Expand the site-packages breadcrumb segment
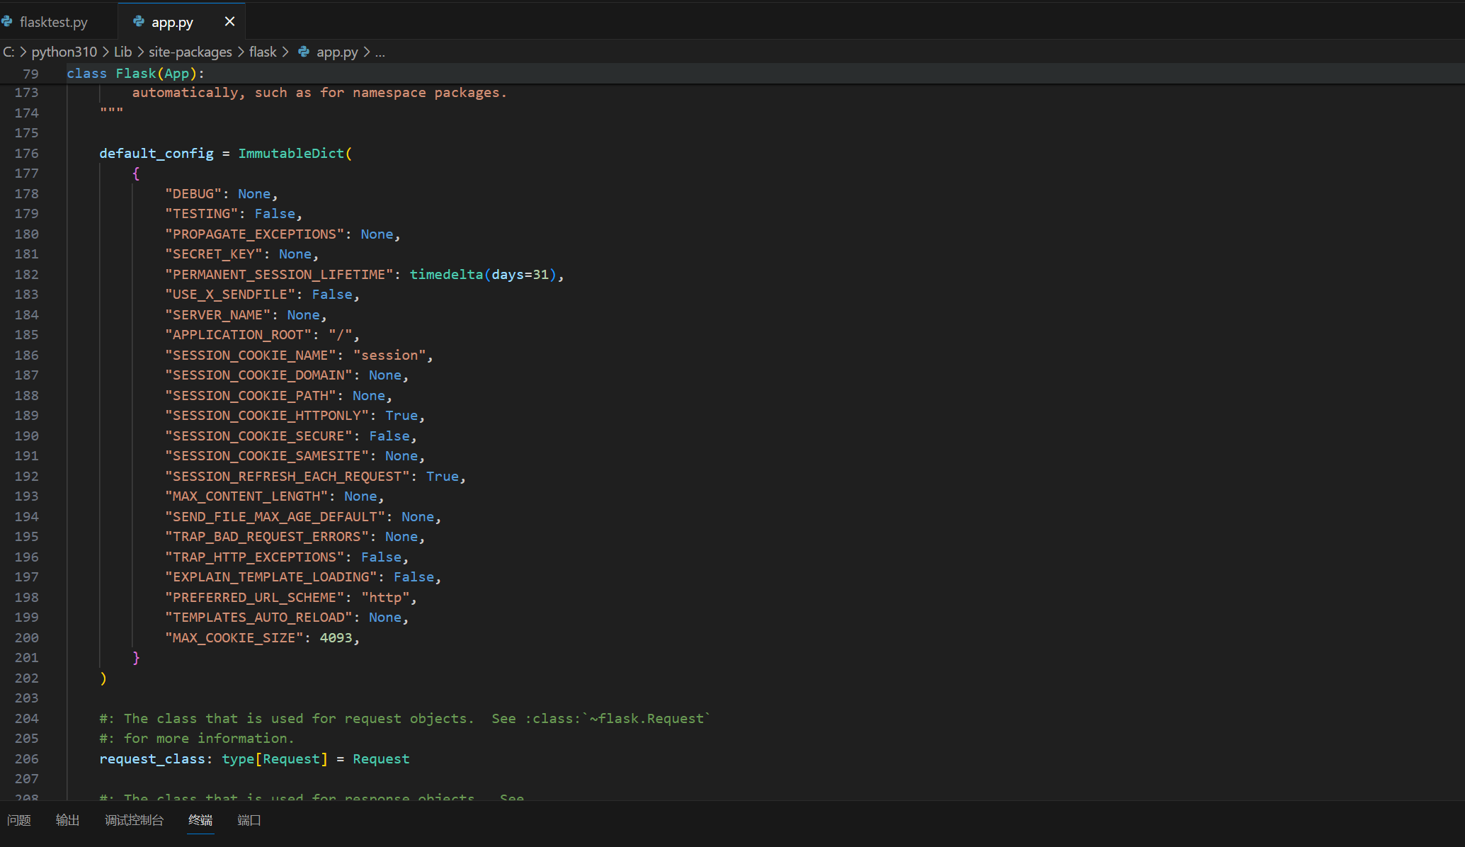Viewport: 1465px width, 847px height. (190, 52)
